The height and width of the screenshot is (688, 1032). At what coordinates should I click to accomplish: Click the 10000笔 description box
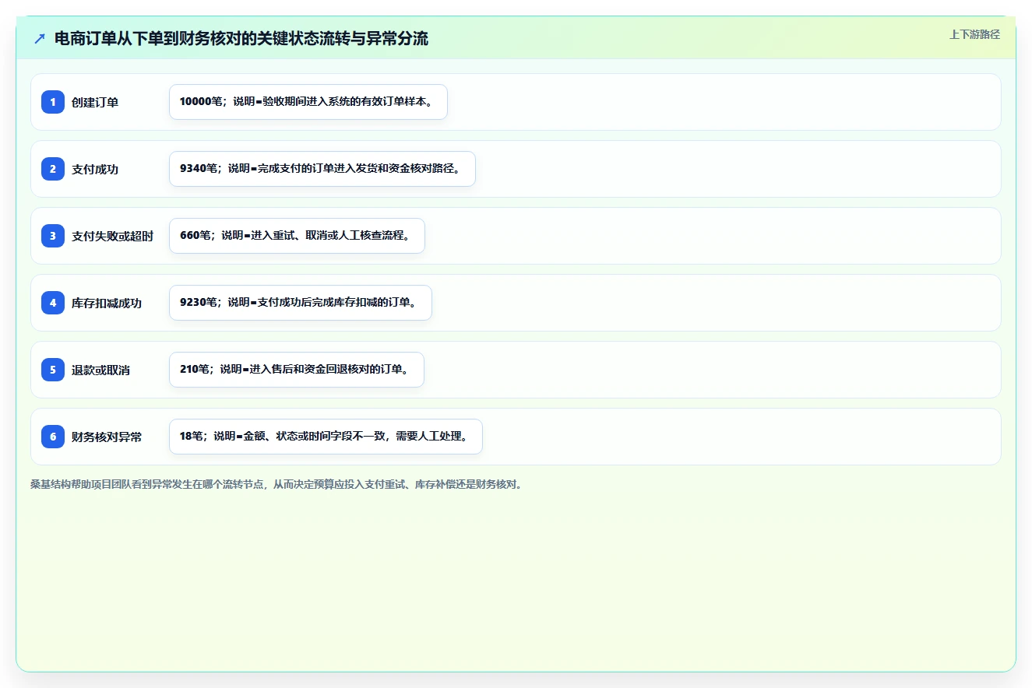pyautogui.click(x=308, y=102)
